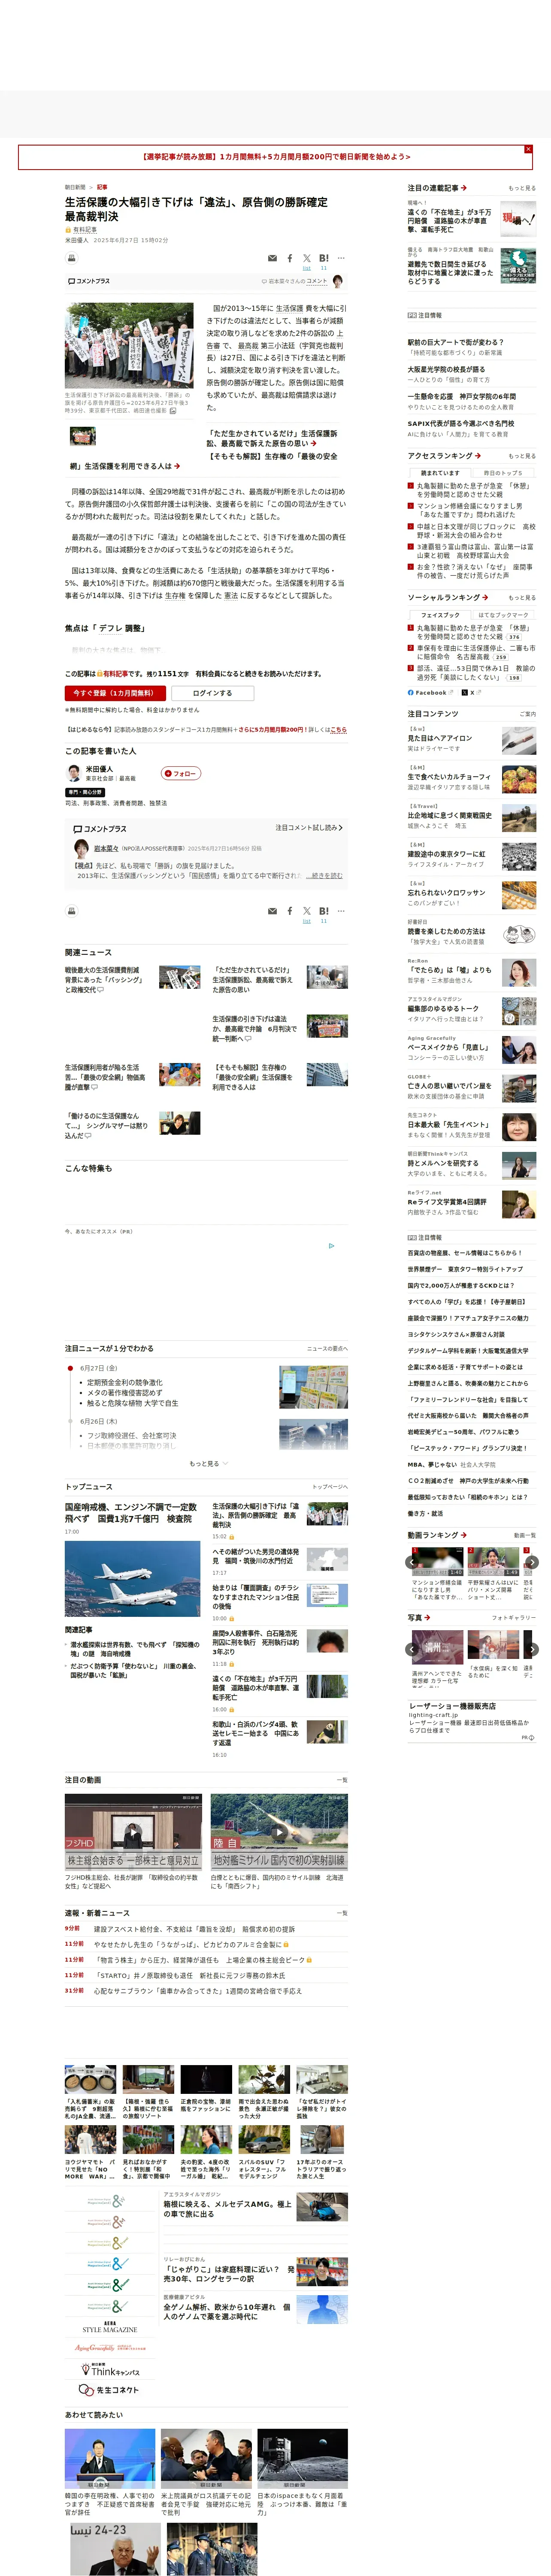
Task: Open 見た目はヘアアイロン featured content
Action: (440, 738)
